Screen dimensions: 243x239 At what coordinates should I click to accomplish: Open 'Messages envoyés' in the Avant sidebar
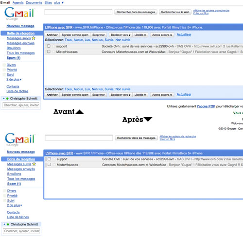coord(20,43)
